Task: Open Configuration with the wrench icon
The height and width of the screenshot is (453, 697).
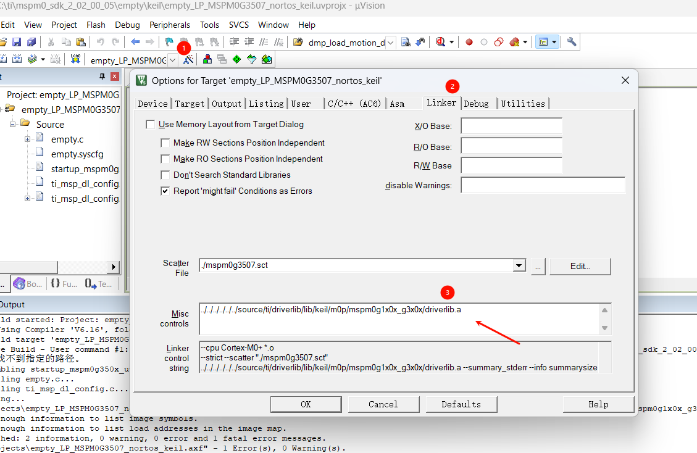Action: pos(572,42)
